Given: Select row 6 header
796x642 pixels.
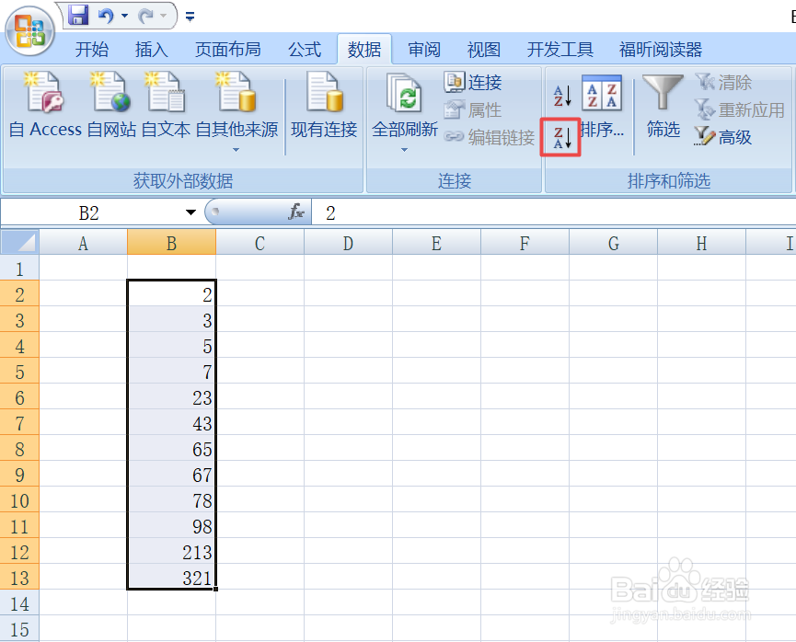Looking at the screenshot, I should coord(20,397).
